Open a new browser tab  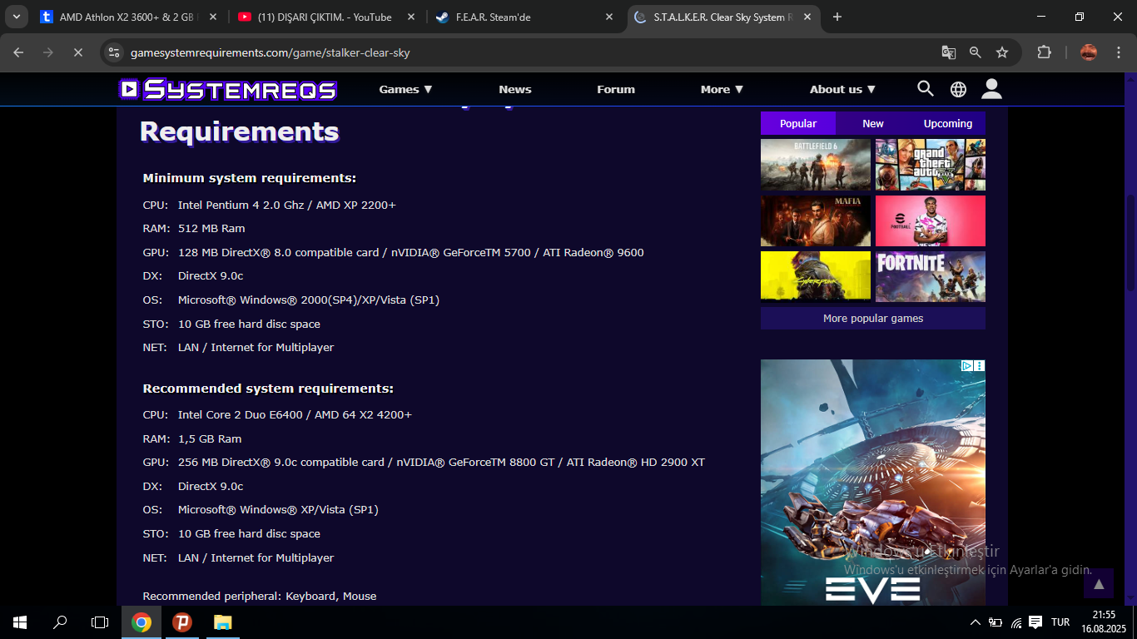837,17
